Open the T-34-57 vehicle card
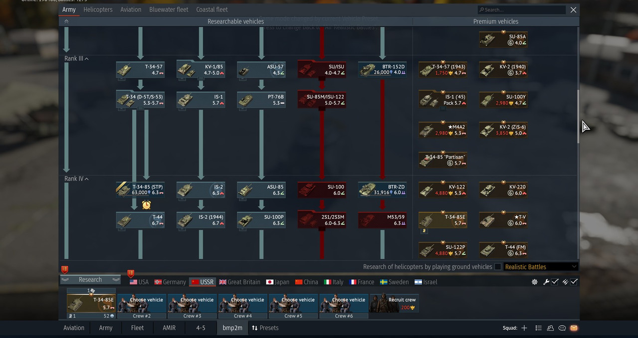Screen dimensions: 638x338 click(x=140, y=70)
